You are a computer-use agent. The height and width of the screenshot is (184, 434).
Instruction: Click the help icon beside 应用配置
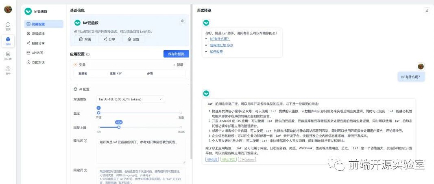88,54
